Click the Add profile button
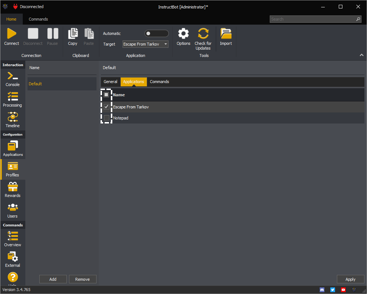 pyautogui.click(x=53, y=279)
